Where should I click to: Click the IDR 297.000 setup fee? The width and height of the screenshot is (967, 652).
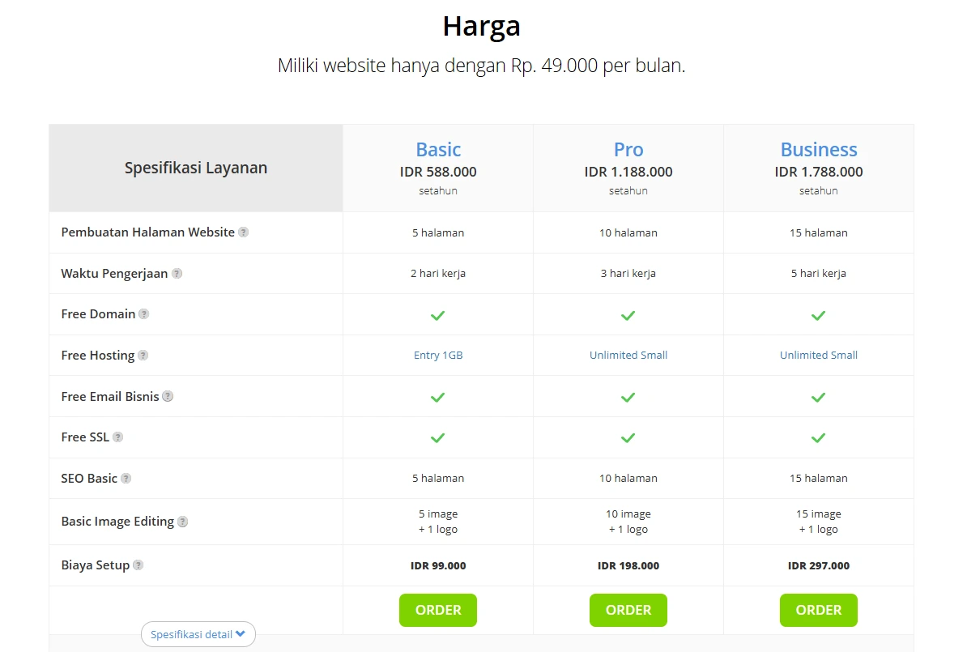point(818,565)
